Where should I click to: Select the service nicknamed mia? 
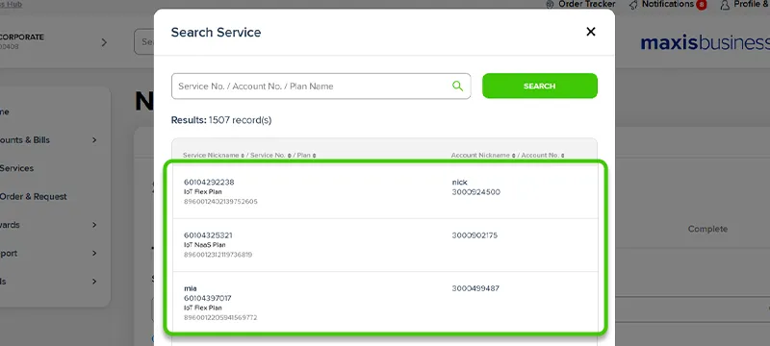[x=190, y=288]
